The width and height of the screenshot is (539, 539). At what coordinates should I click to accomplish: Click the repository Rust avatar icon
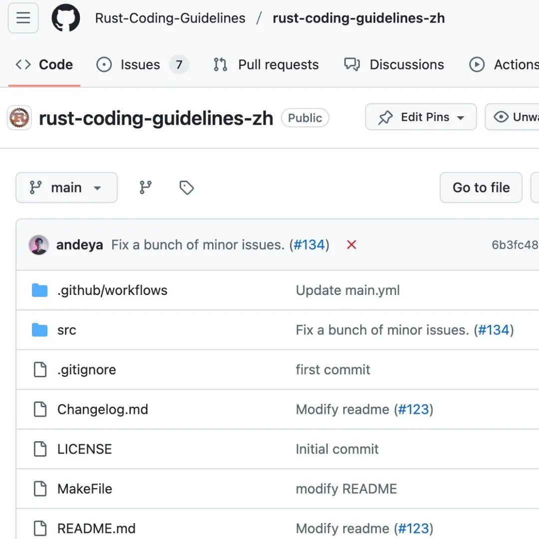coord(19,118)
